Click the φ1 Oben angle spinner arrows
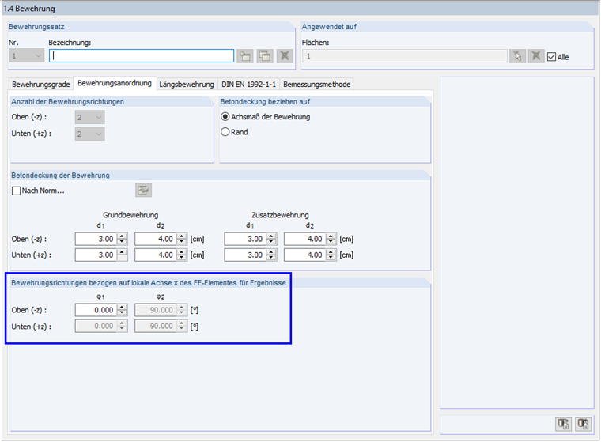 tap(122, 310)
